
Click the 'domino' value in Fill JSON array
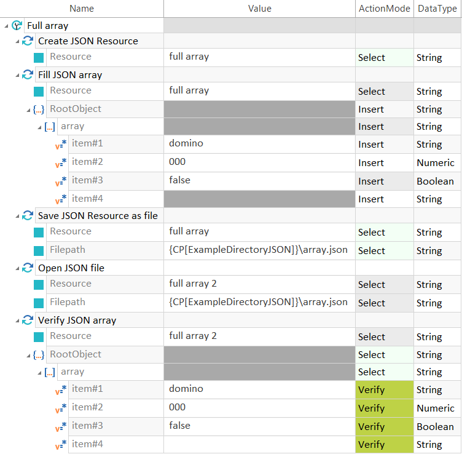tap(186, 143)
